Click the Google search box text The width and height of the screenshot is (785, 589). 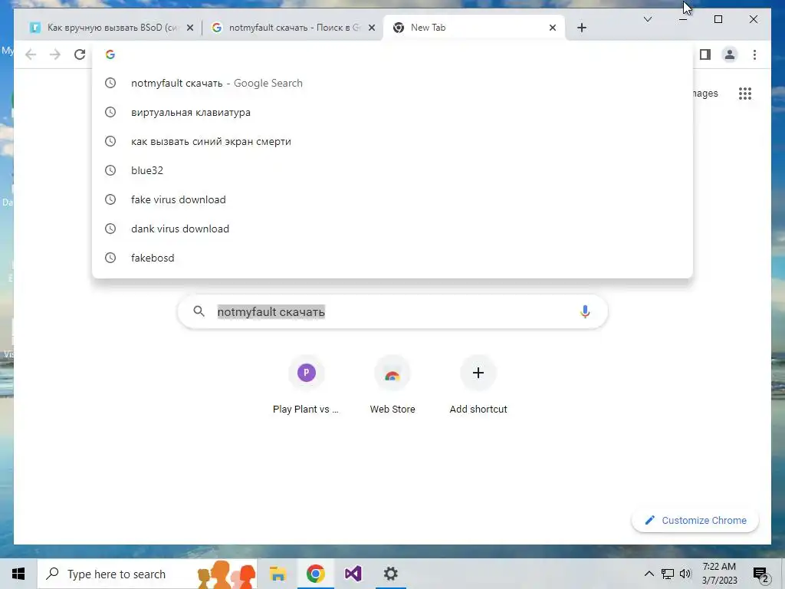click(x=271, y=311)
